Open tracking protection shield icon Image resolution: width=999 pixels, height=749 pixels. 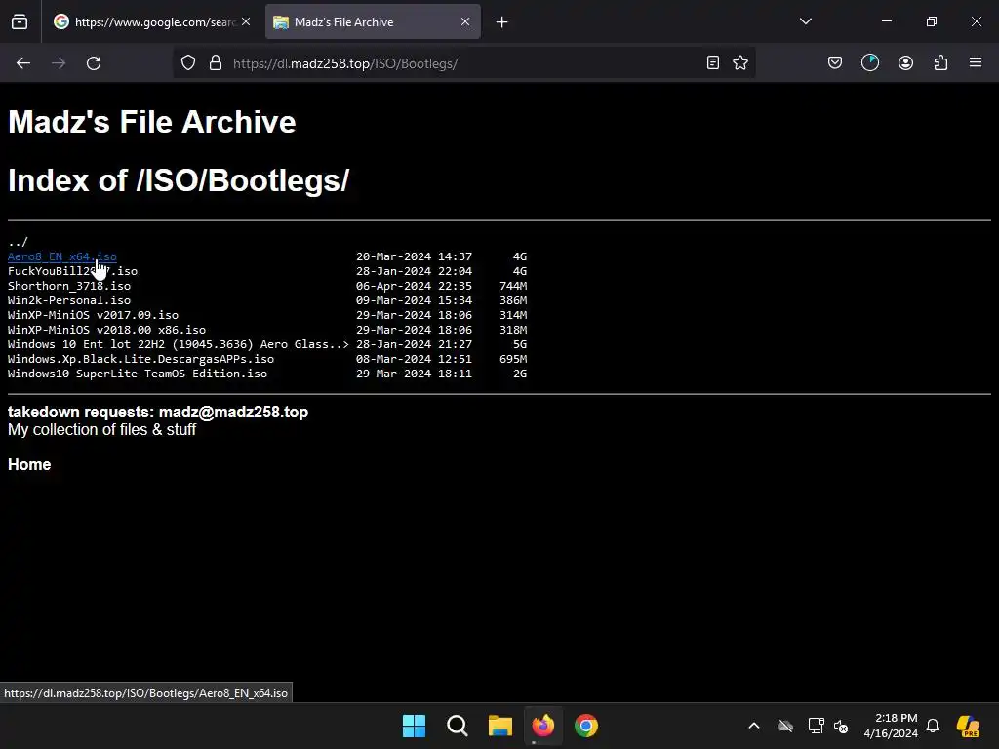pos(188,63)
